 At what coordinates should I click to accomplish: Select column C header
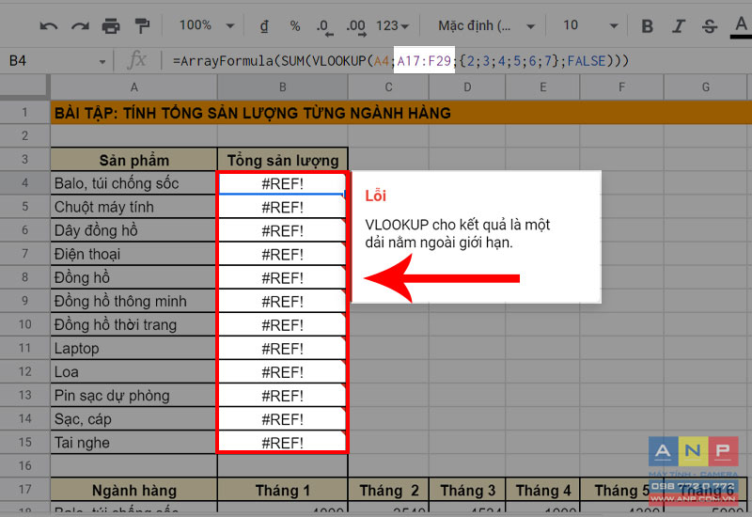(x=388, y=87)
